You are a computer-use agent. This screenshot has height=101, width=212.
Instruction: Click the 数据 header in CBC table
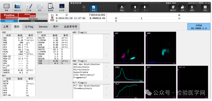tap(20, 35)
